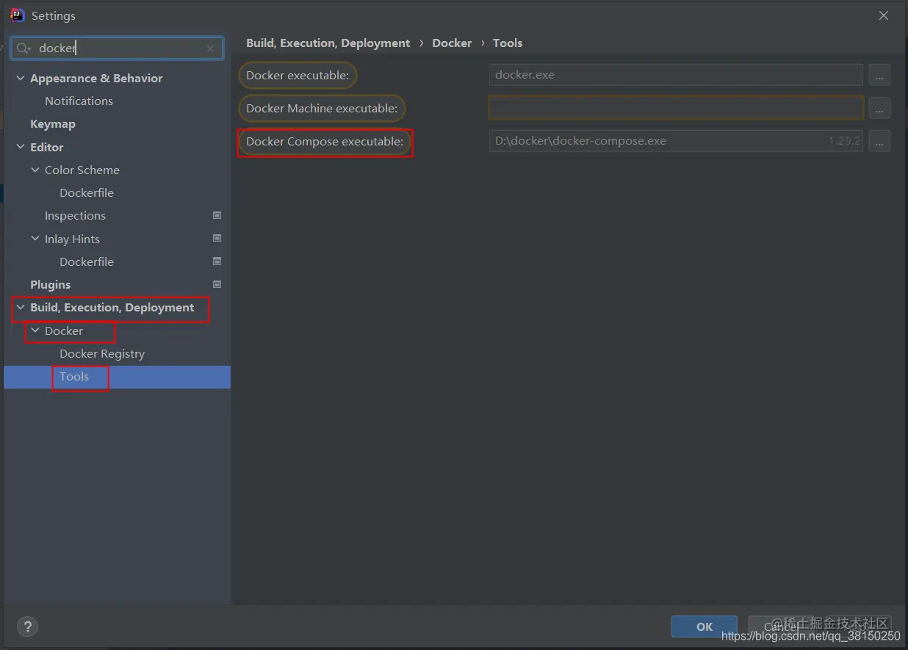
Task: Collapse the Inlay Hints node arrow
Action: 35,239
